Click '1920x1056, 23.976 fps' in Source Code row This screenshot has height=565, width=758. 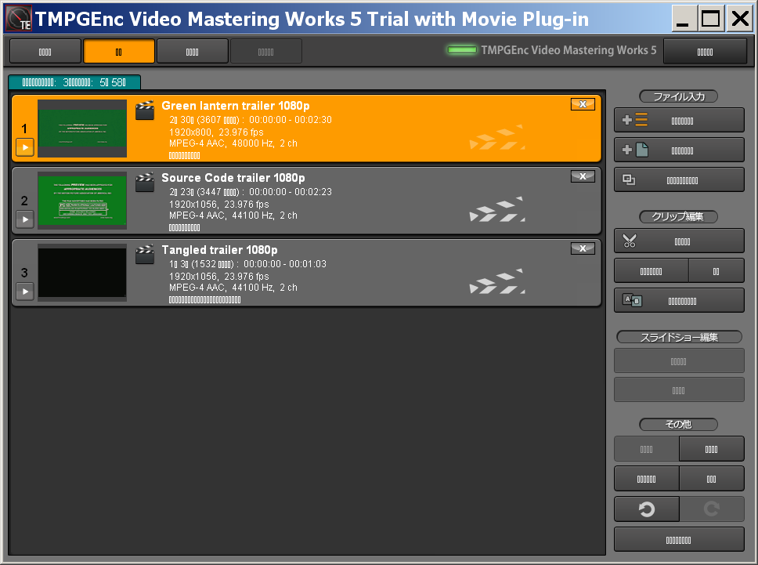pyautogui.click(x=219, y=204)
